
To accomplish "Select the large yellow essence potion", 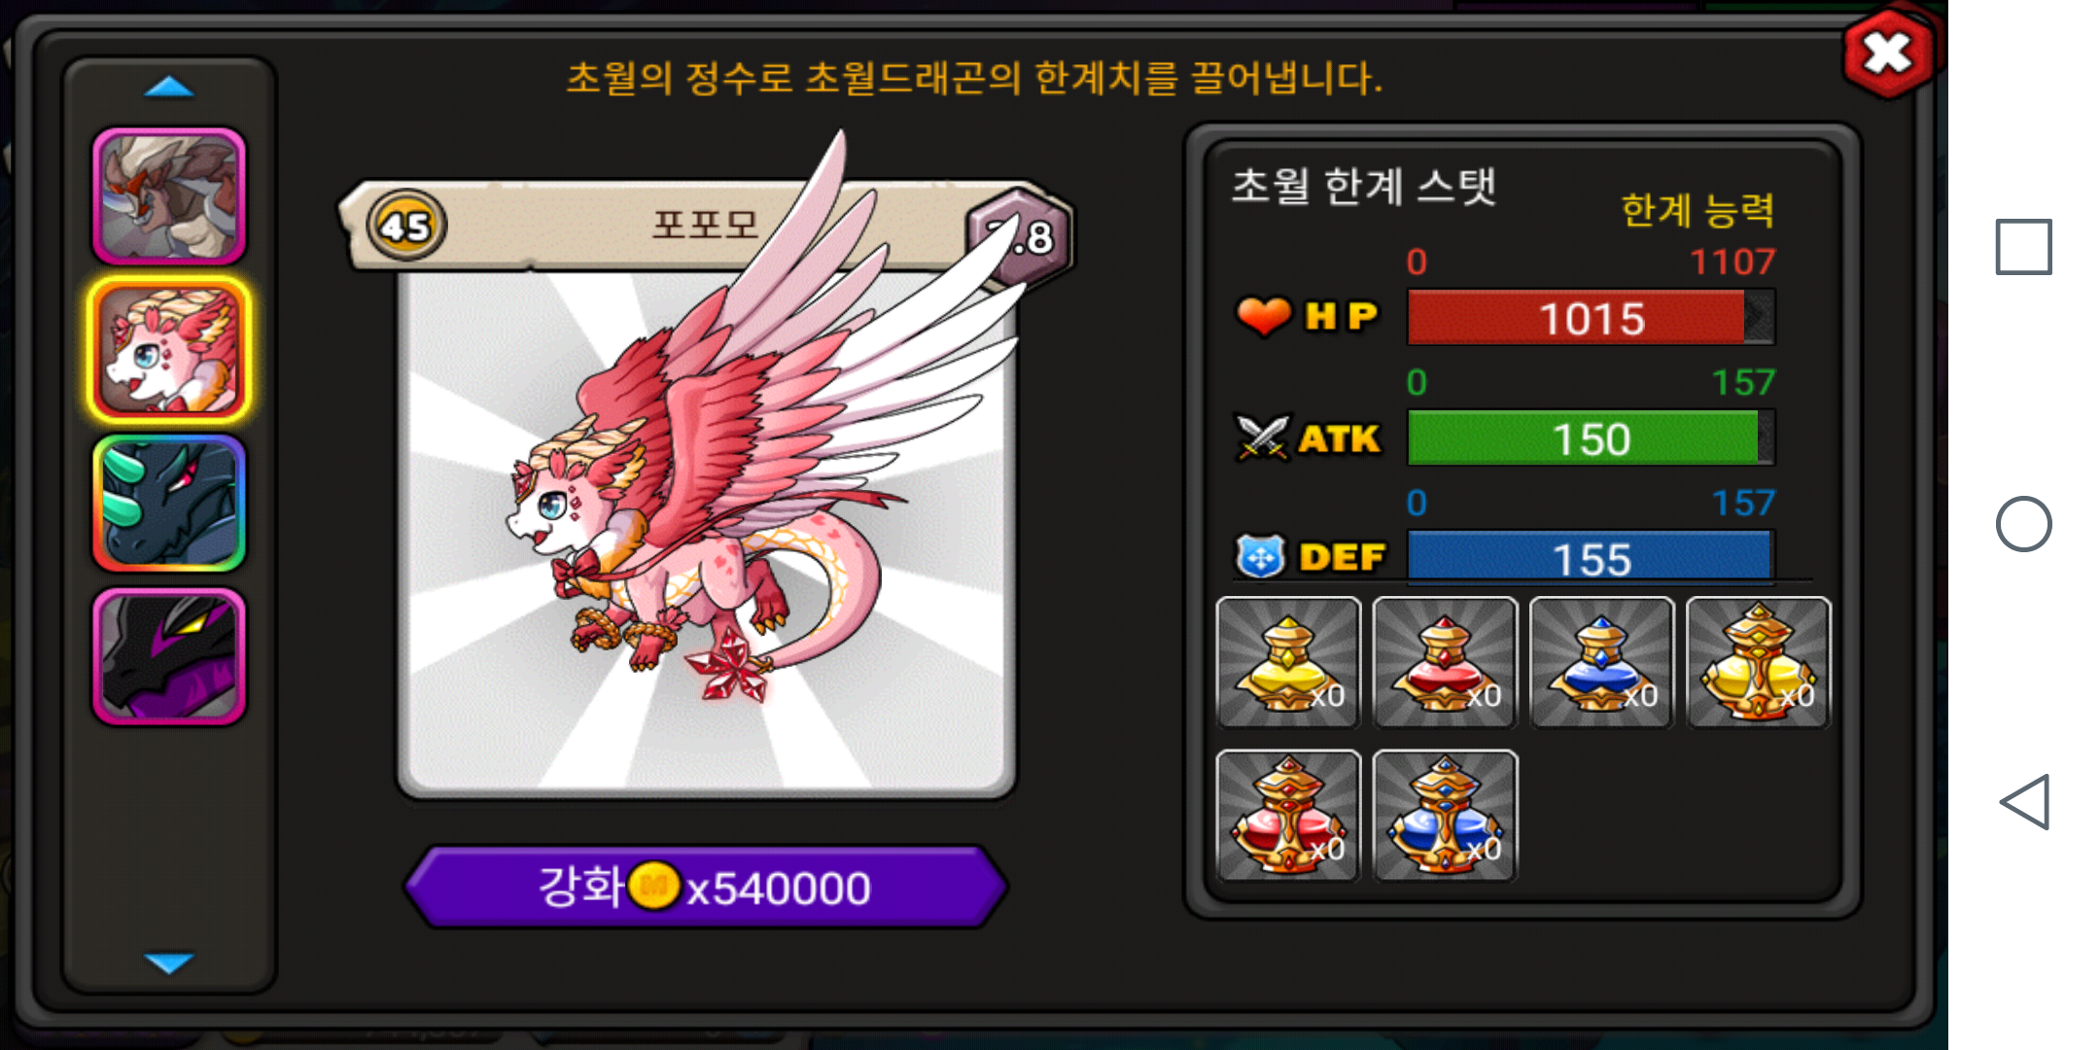I will (x=1758, y=662).
